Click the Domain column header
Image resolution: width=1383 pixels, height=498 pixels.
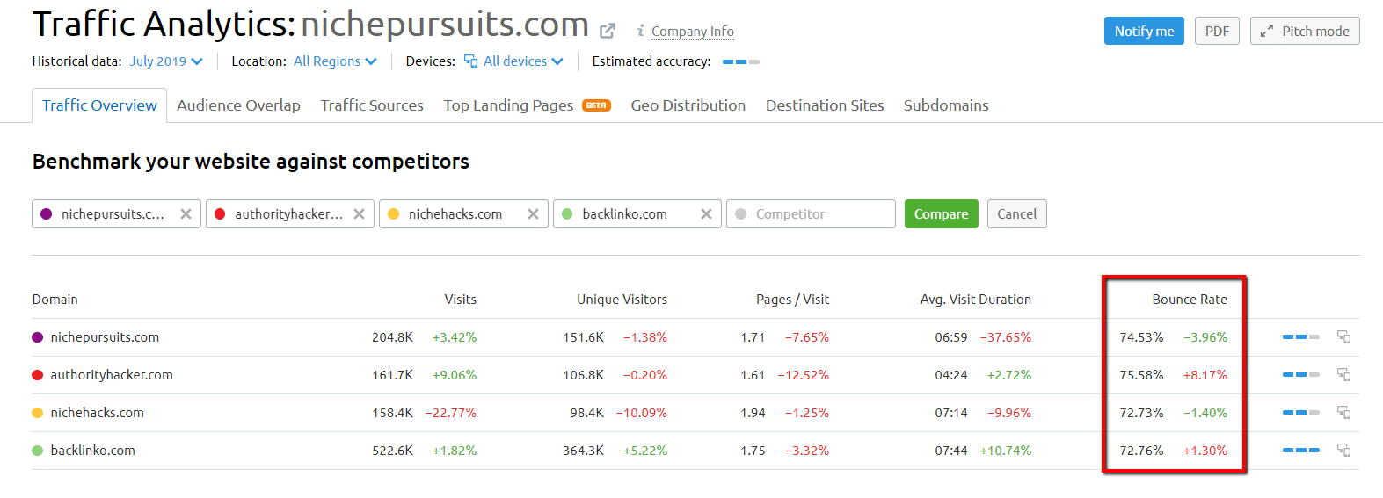[x=55, y=300]
